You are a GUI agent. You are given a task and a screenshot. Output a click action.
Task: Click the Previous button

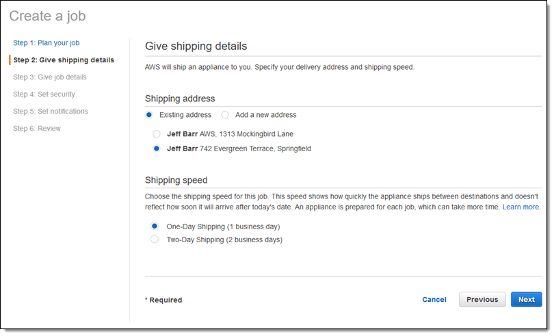click(482, 300)
